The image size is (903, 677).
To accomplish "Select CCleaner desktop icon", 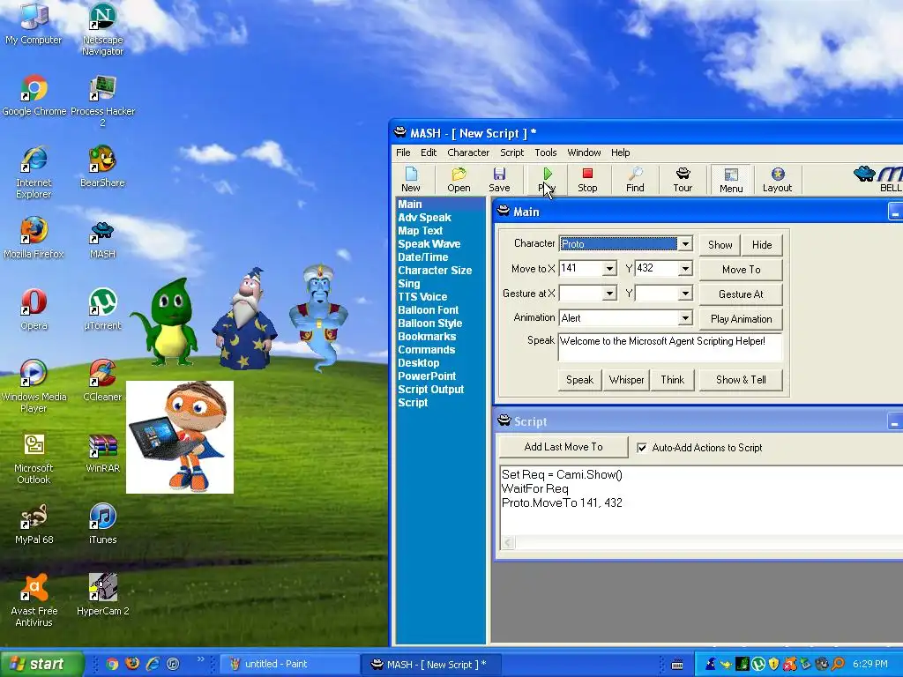I will pyautogui.click(x=102, y=381).
